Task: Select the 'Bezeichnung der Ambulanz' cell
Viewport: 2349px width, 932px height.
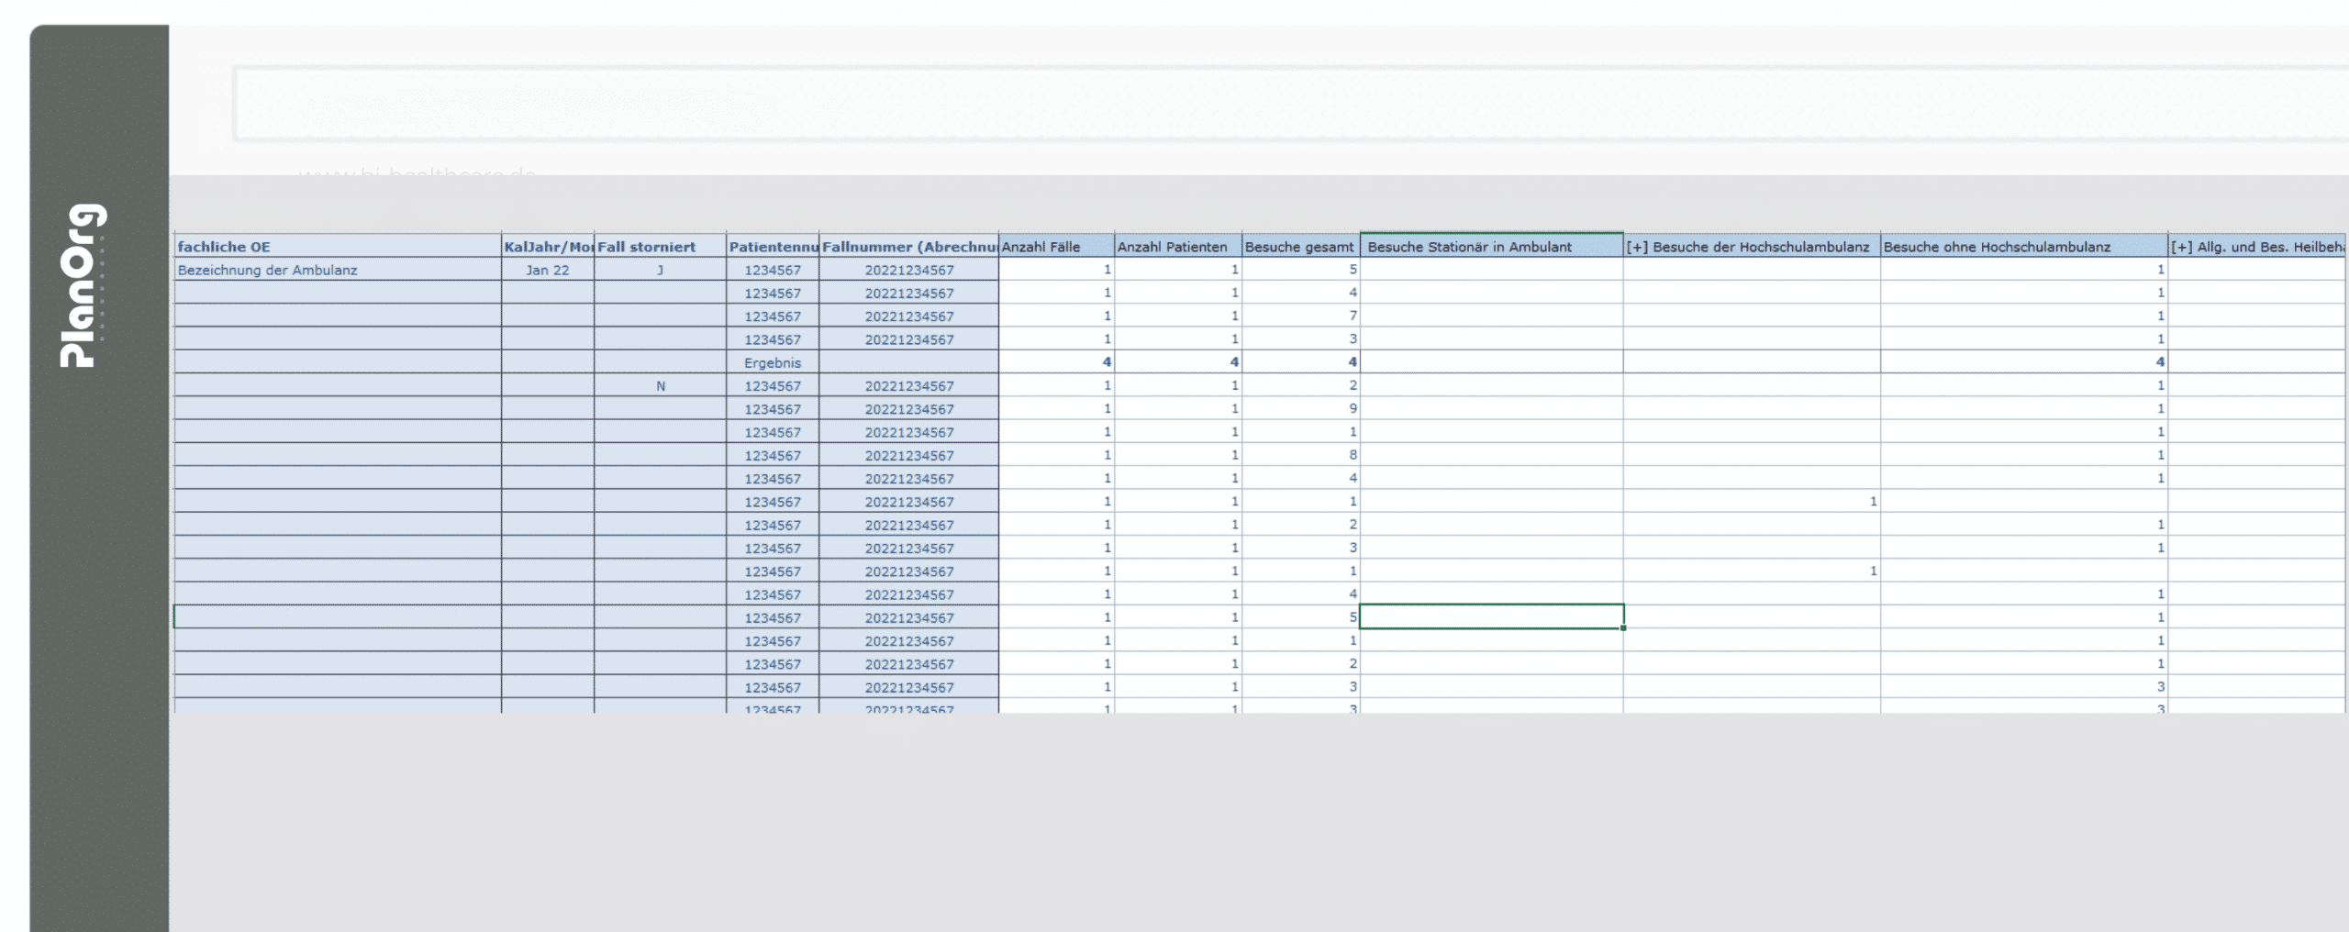Action: (x=338, y=270)
